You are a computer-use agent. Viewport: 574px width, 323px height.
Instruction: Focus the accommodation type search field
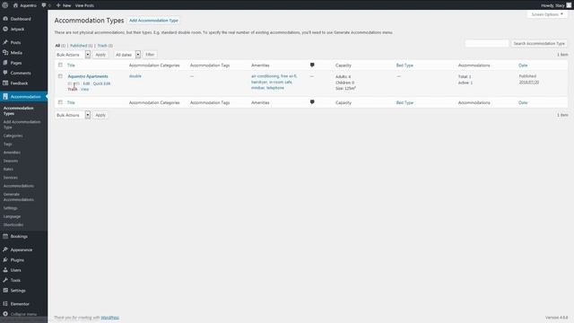click(487, 44)
